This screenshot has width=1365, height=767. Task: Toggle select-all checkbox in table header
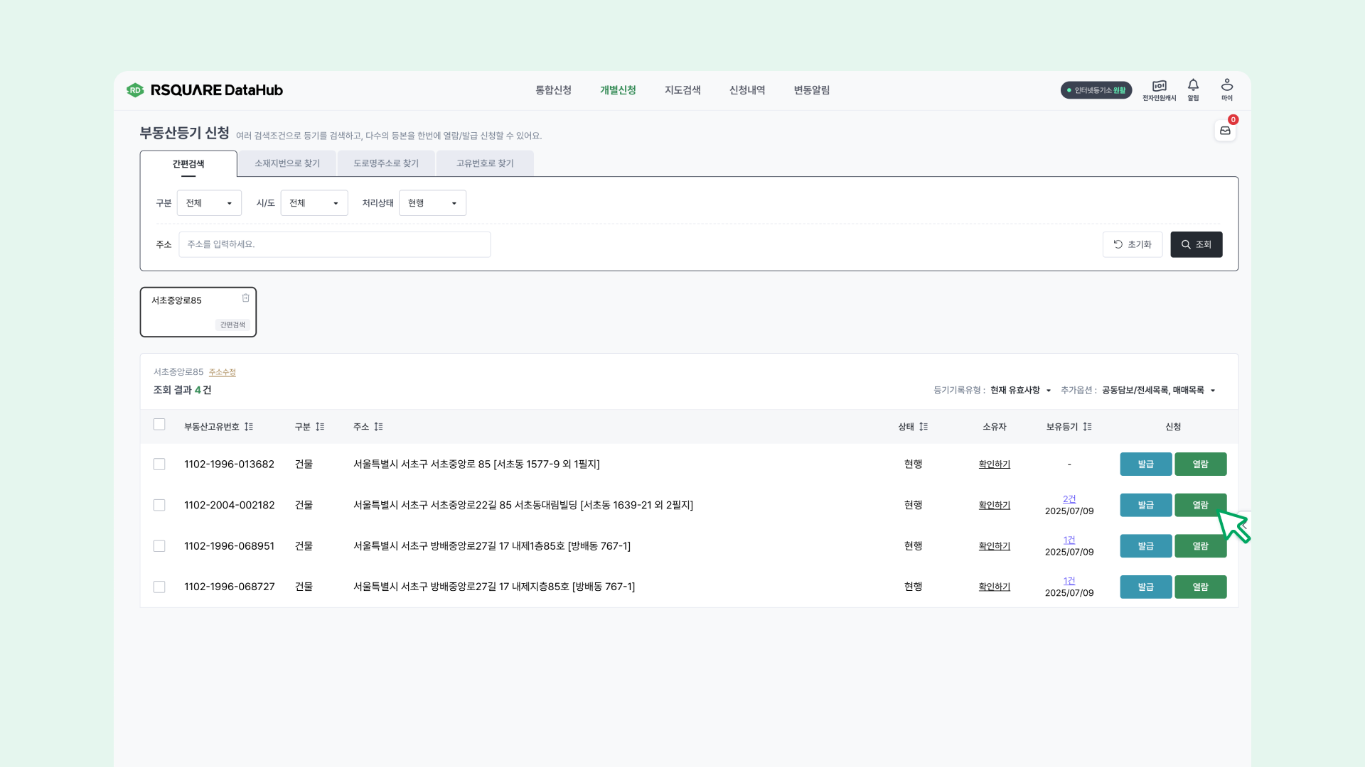point(159,425)
